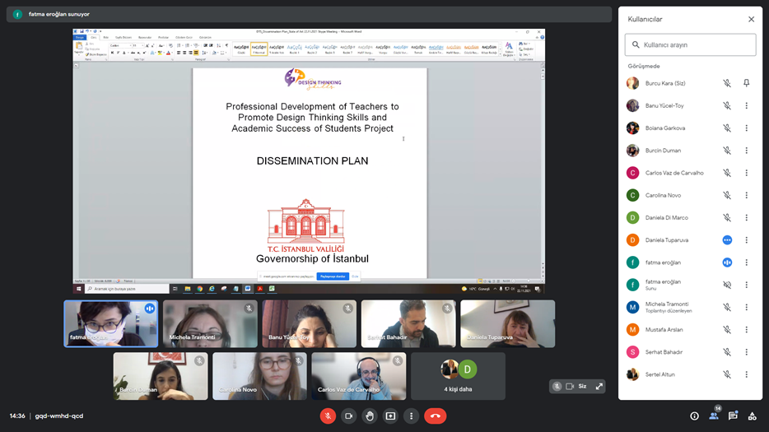The width and height of the screenshot is (769, 432).
Task: Focus the Kullanıcı arayın search field
Action: click(x=690, y=44)
